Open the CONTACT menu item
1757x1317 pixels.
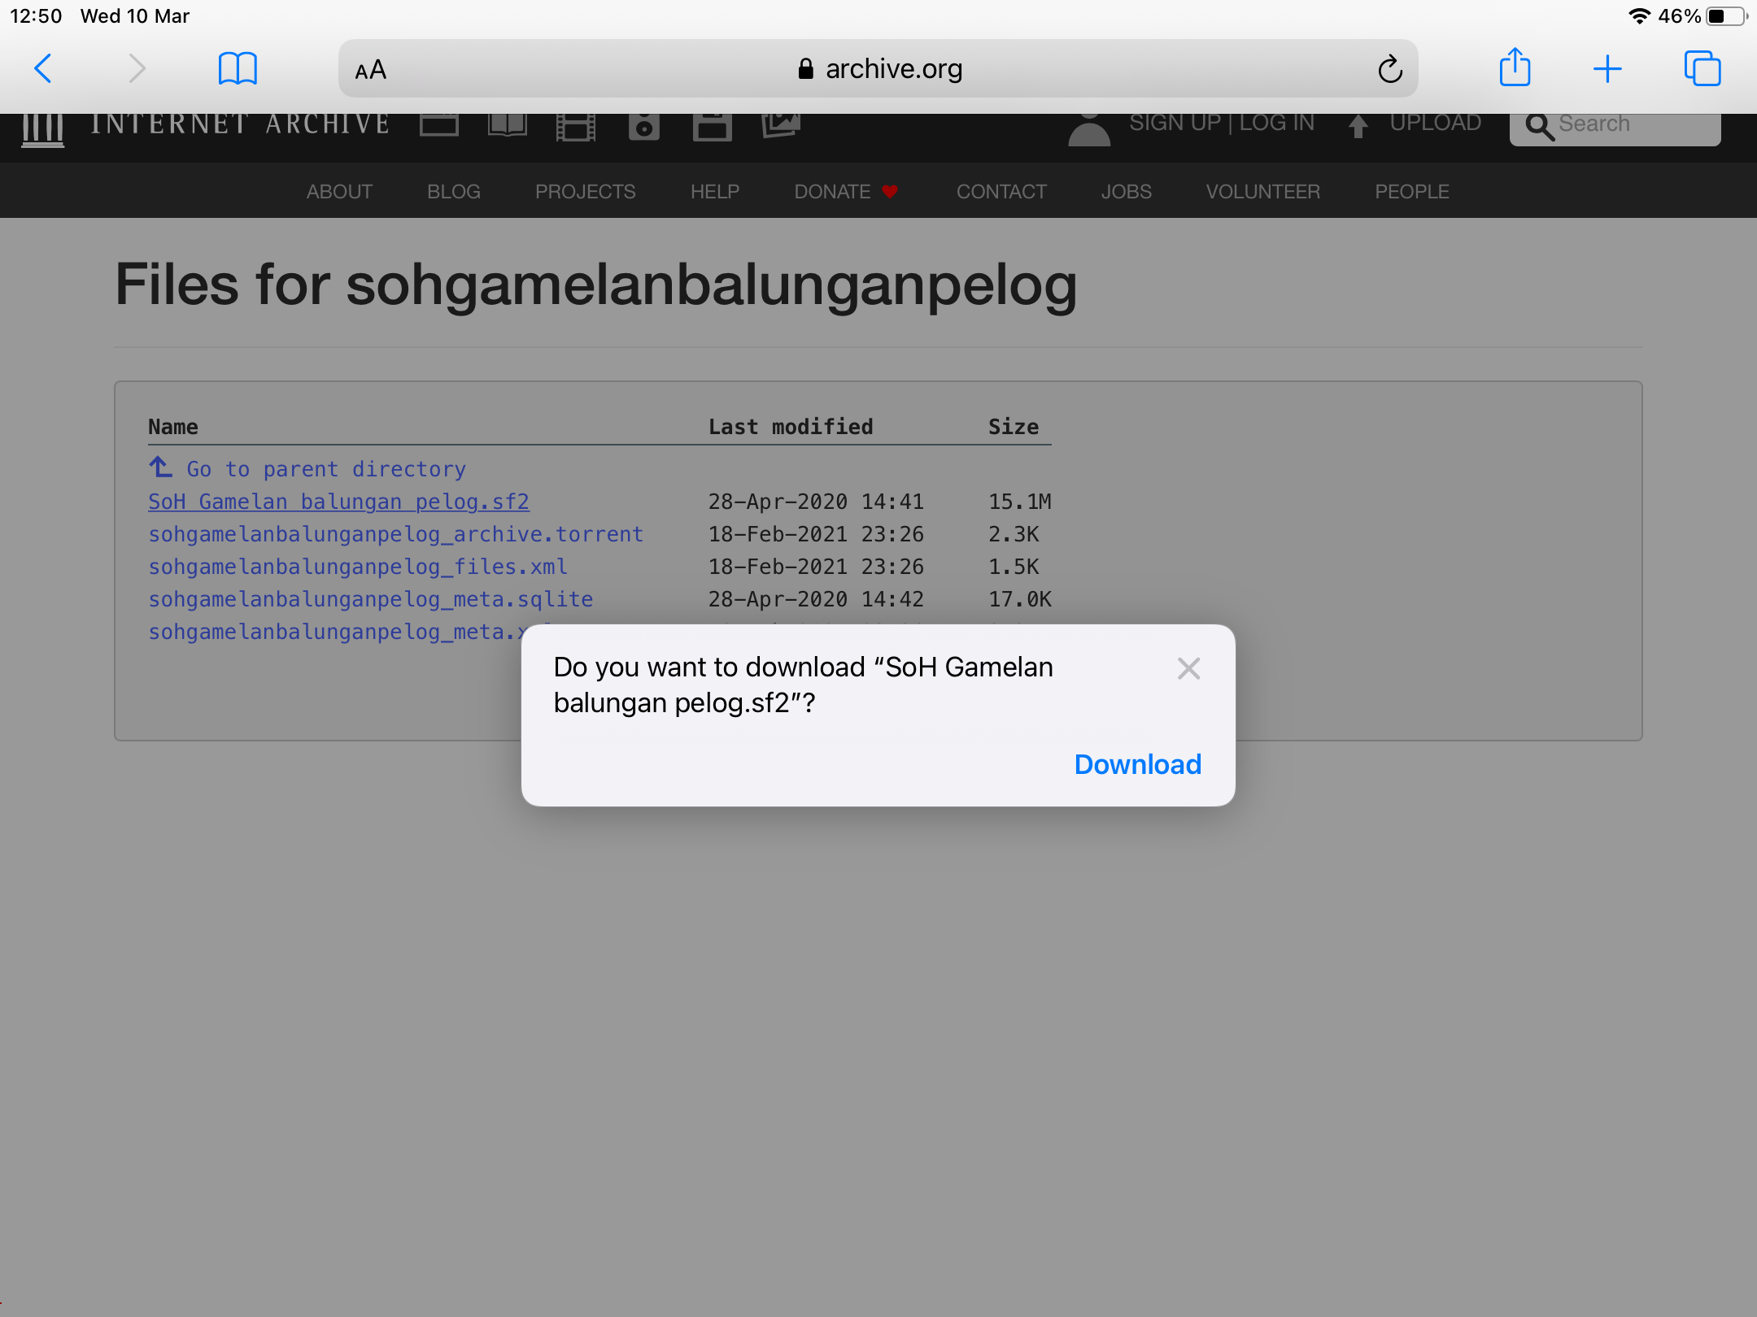[1001, 192]
